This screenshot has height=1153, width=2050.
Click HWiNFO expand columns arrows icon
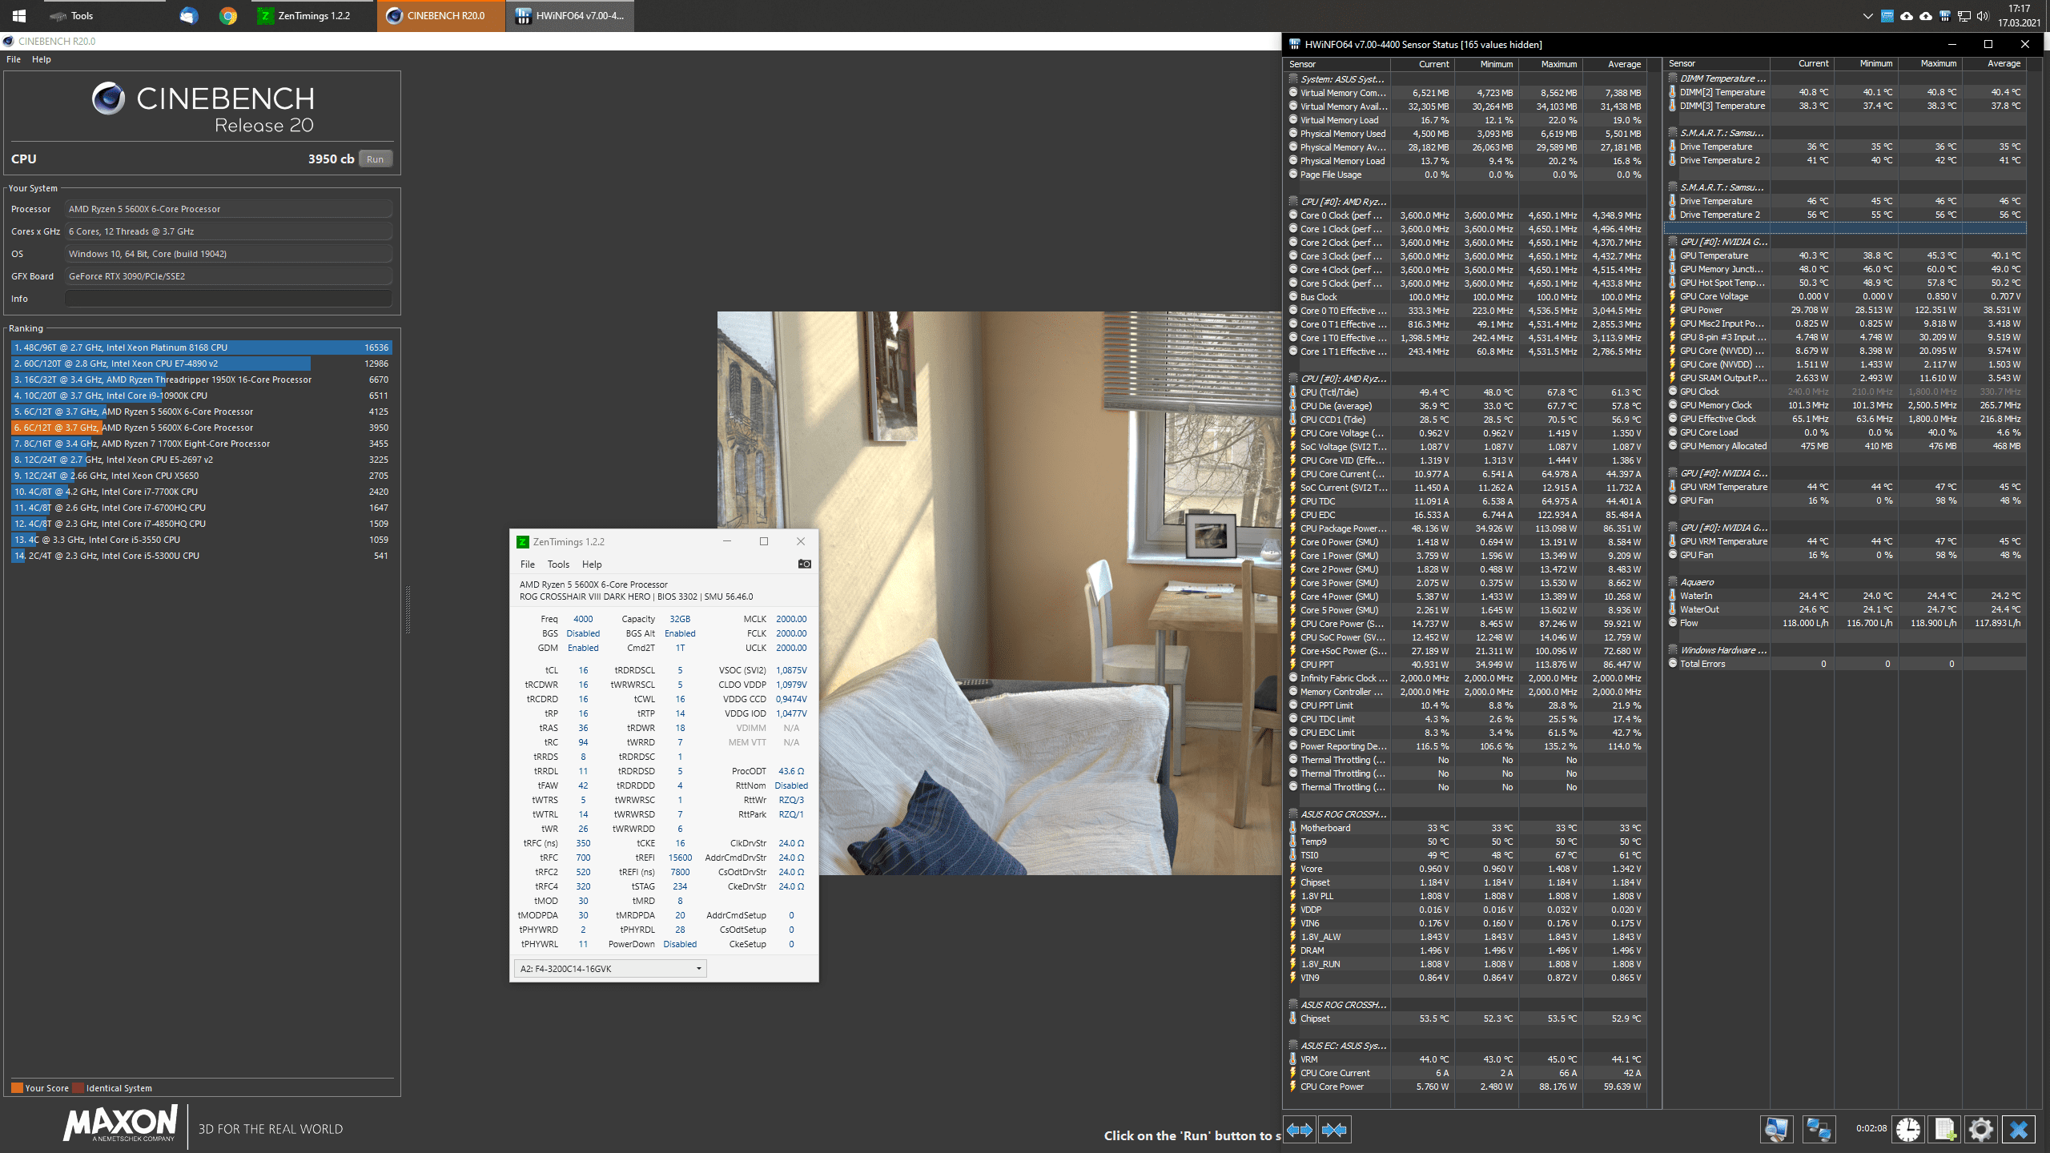[x=1299, y=1130]
